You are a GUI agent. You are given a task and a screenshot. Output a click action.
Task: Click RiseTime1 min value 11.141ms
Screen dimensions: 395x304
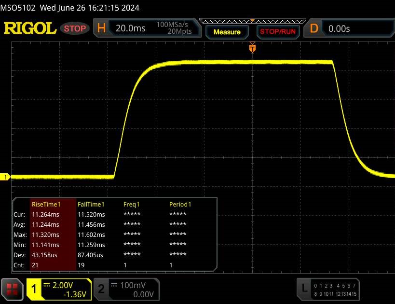[x=45, y=245]
